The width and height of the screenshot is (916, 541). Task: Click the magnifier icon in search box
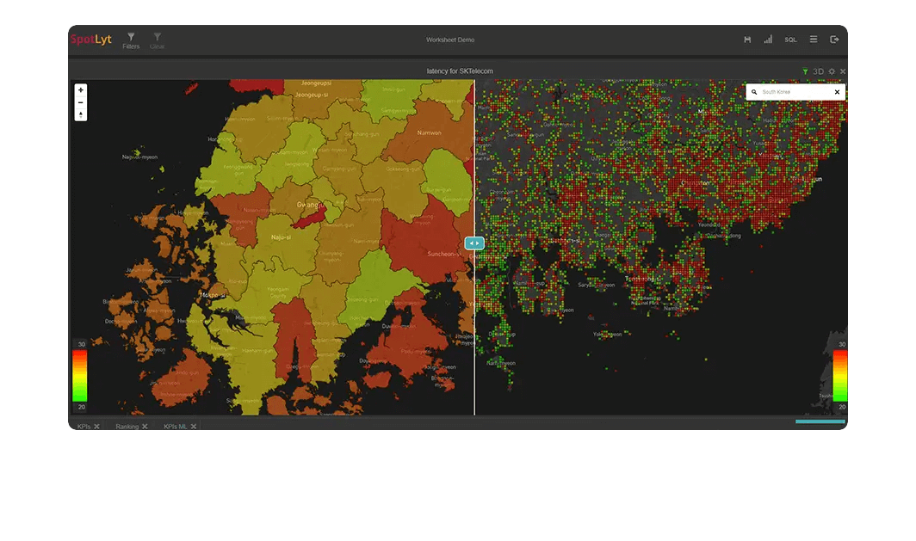coord(754,92)
